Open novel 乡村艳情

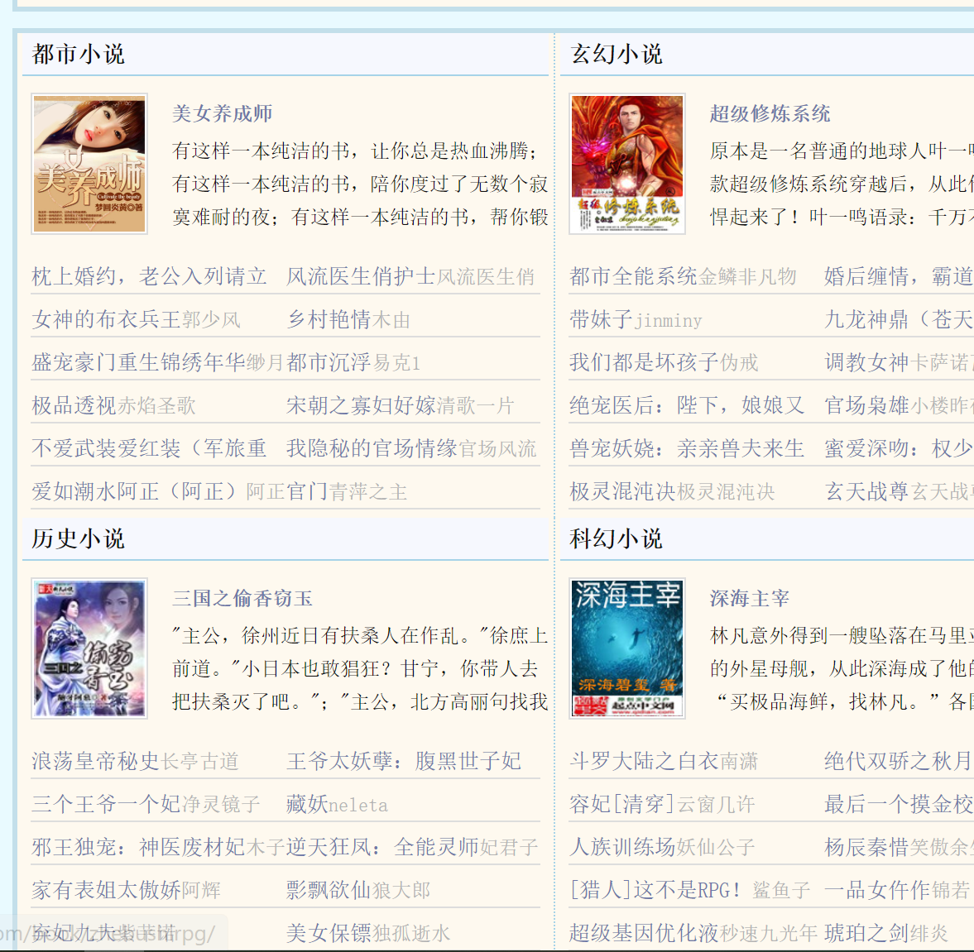pyautogui.click(x=329, y=320)
